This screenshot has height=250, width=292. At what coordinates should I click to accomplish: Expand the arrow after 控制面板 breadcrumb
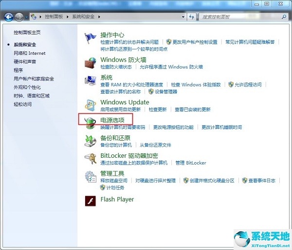68,17
